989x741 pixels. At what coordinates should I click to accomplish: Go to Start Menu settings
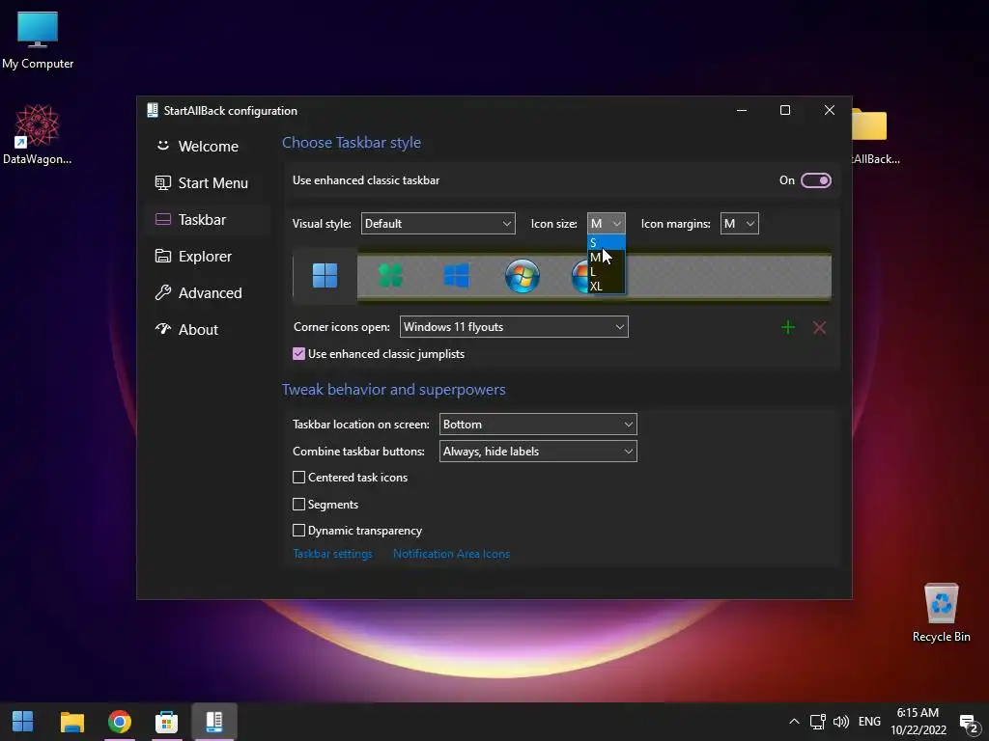pyautogui.click(x=208, y=182)
